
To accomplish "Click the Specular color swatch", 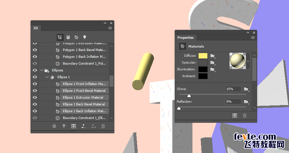I will (203, 63).
